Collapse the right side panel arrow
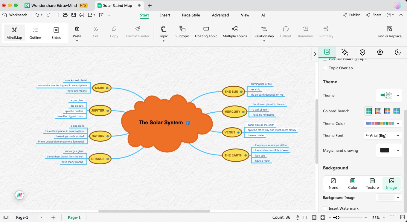The image size is (407, 222). pos(315,54)
